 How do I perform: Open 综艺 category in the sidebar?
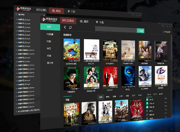click(49, 48)
